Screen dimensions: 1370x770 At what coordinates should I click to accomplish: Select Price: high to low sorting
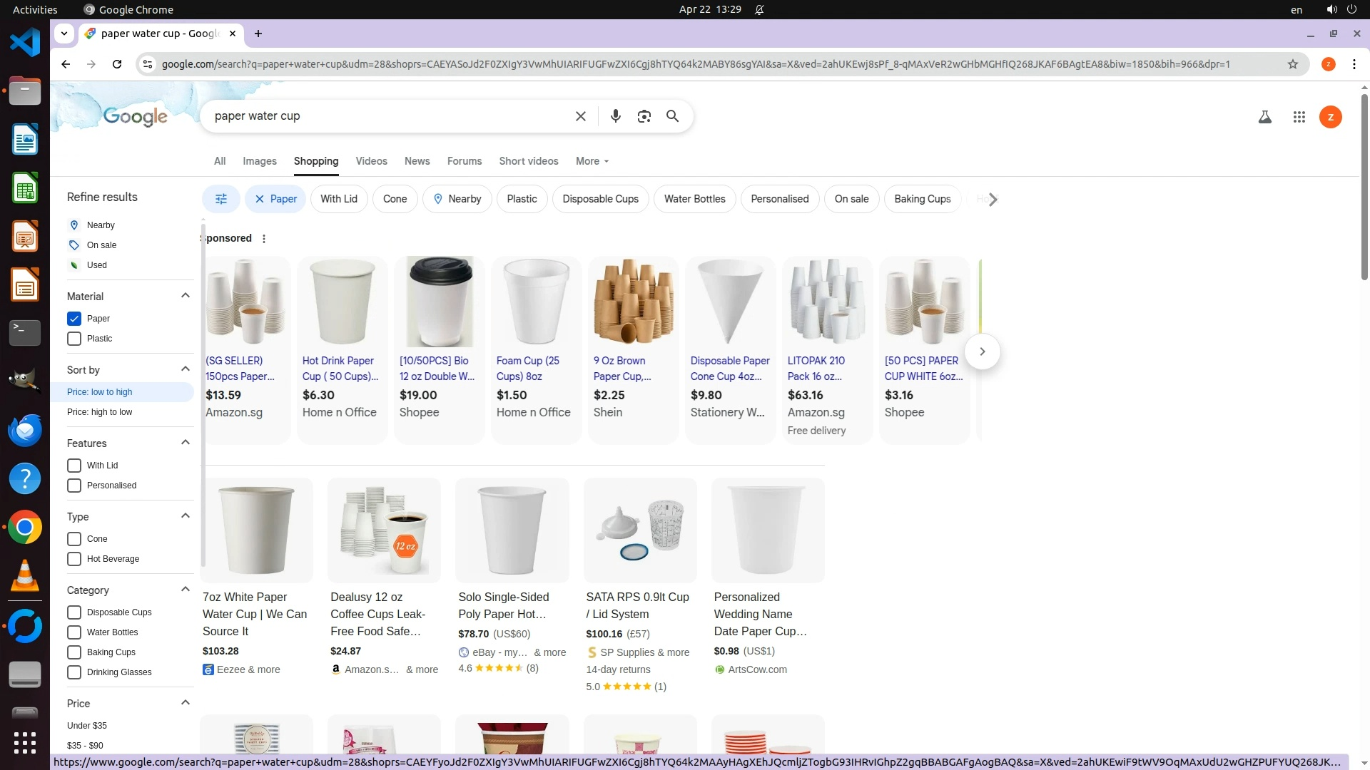coord(100,412)
